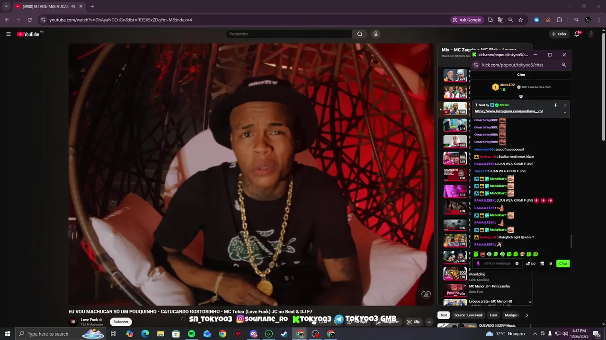Image resolution: width=606 pixels, height=340 pixels.
Task: Click chat username elmerabet09
Action: click(484, 149)
